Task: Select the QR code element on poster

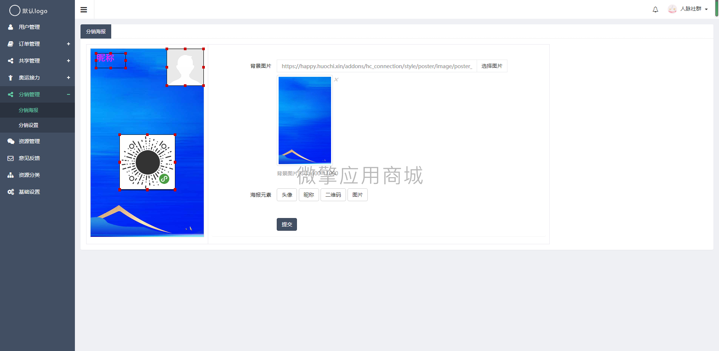Action: (x=148, y=162)
